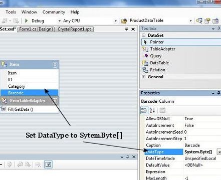221x180 pixels.
Task: Expand the General toolbox group
Action: point(143,77)
